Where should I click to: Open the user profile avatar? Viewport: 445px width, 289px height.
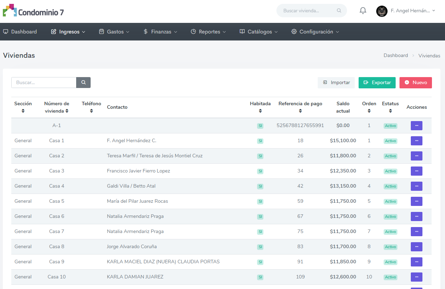click(x=382, y=11)
